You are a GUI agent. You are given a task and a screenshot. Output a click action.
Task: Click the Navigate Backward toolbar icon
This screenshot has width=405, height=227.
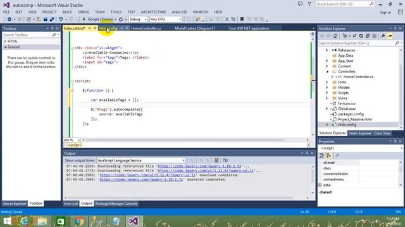[9, 20]
